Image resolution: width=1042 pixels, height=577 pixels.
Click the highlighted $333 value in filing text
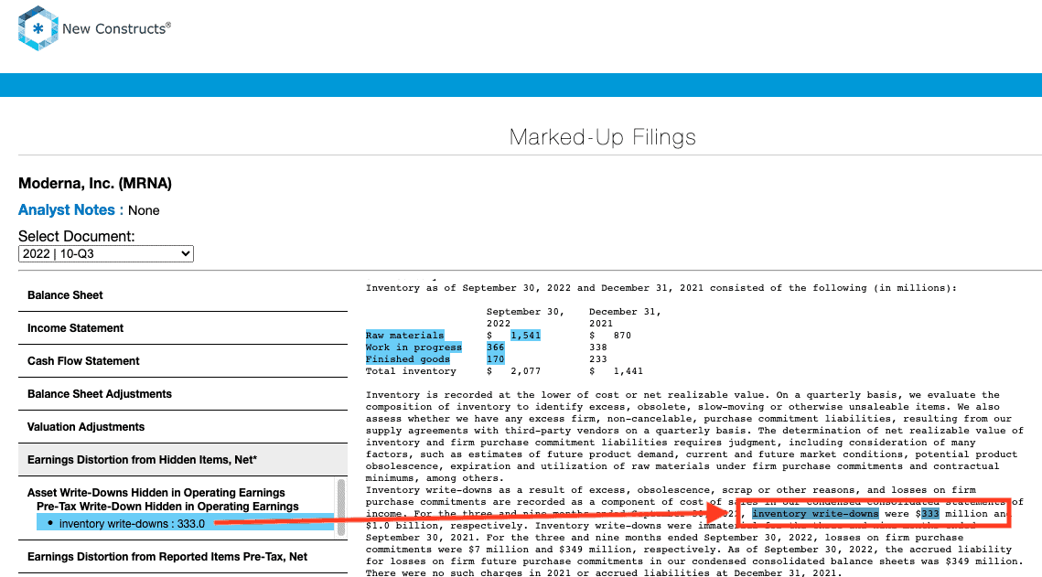coord(930,514)
